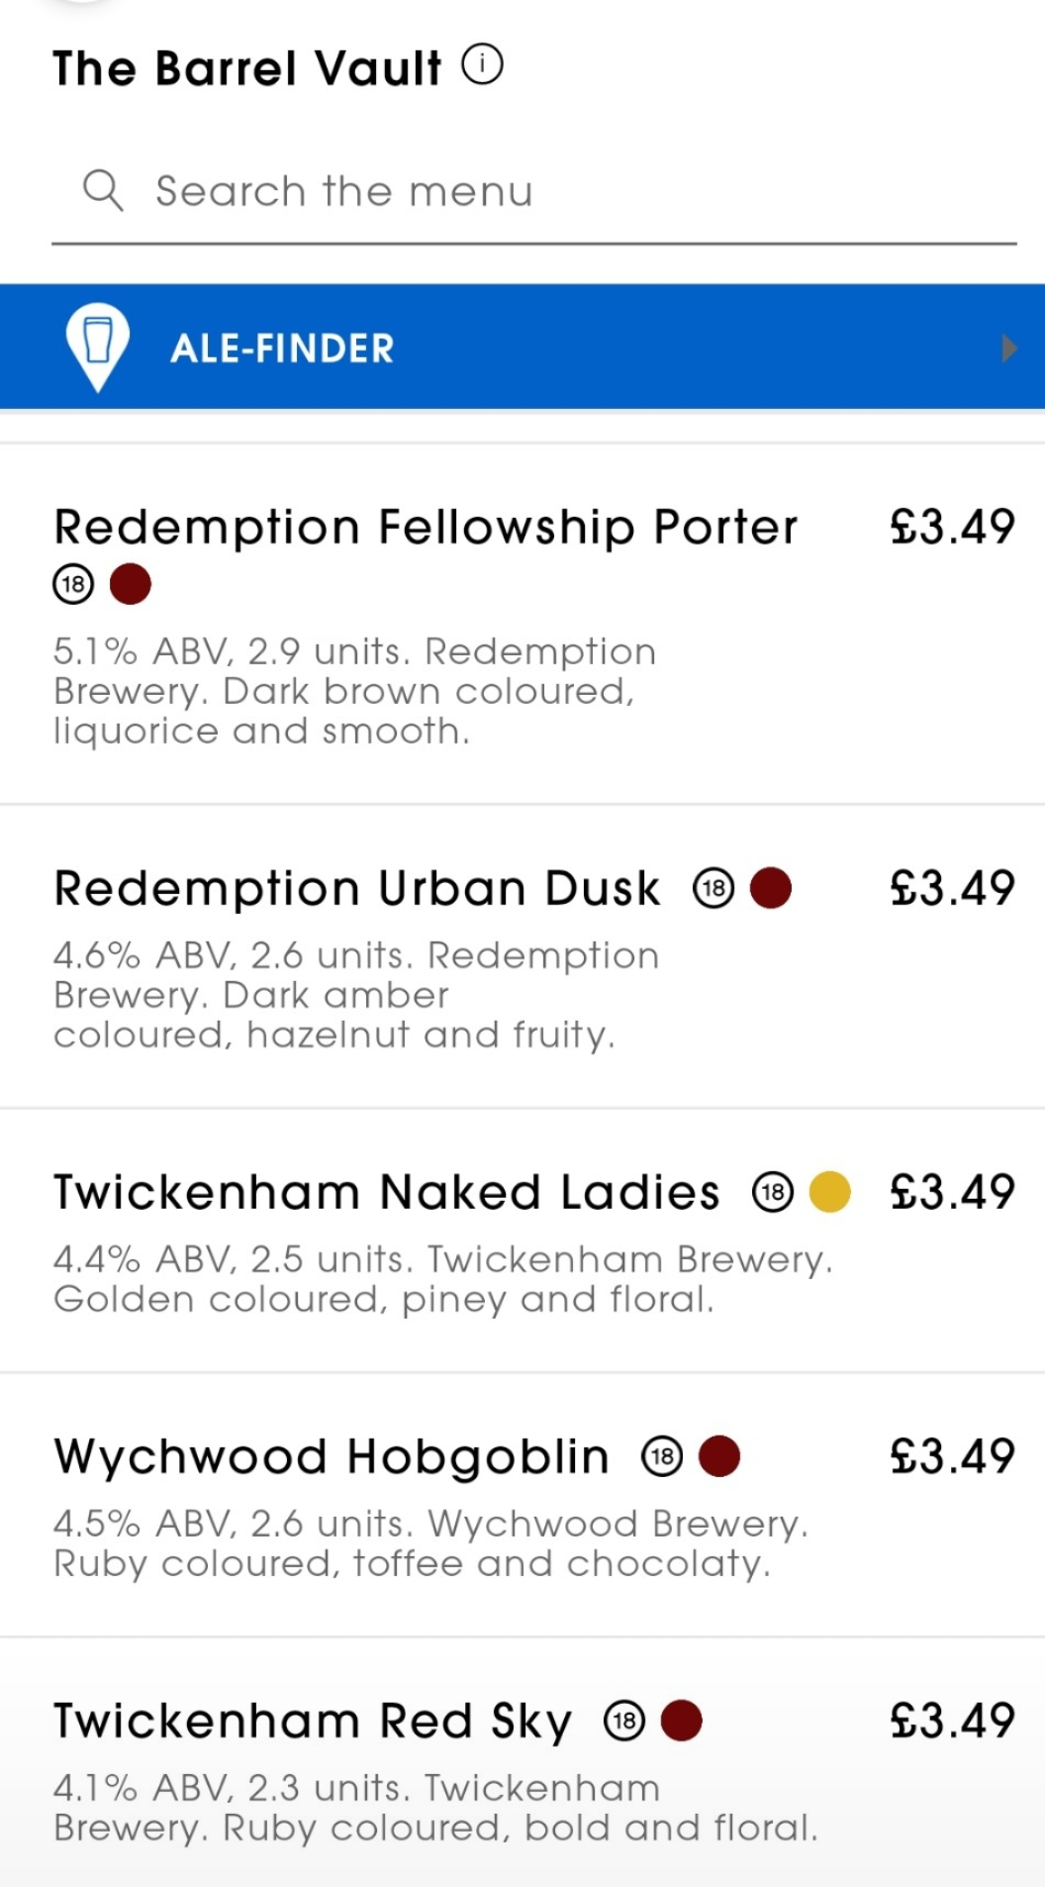The image size is (1045, 1887).
Task: Tap the 18 age badge under Redemption Fellowship Porter
Action: click(x=73, y=584)
